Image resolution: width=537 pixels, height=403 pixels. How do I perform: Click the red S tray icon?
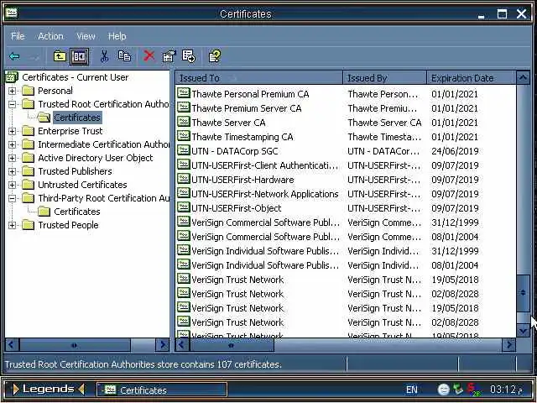pyautogui.click(x=473, y=390)
